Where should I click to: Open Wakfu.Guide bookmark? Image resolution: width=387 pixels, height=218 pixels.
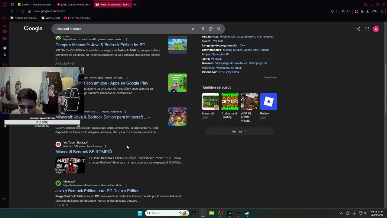point(51,18)
